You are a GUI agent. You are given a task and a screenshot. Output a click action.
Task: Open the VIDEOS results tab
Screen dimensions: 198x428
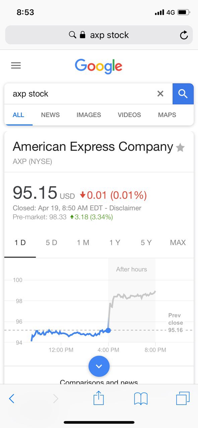(129, 115)
